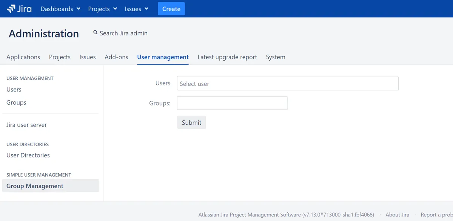Click the Select user field
Image resolution: width=453 pixels, height=221 pixels.
tap(288, 83)
